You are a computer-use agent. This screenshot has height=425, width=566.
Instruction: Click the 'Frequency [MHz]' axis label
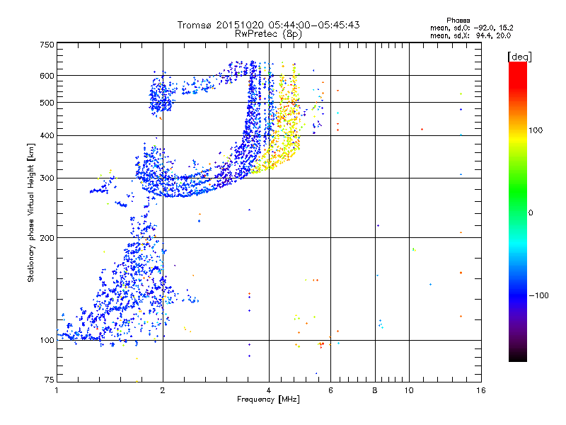point(268,399)
